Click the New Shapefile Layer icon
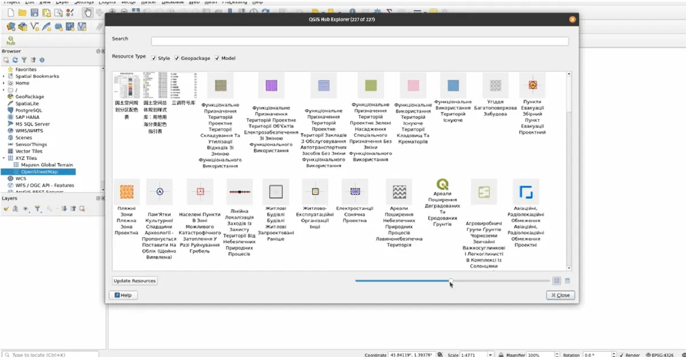This screenshot has height=357, width=686. [x=35, y=26]
